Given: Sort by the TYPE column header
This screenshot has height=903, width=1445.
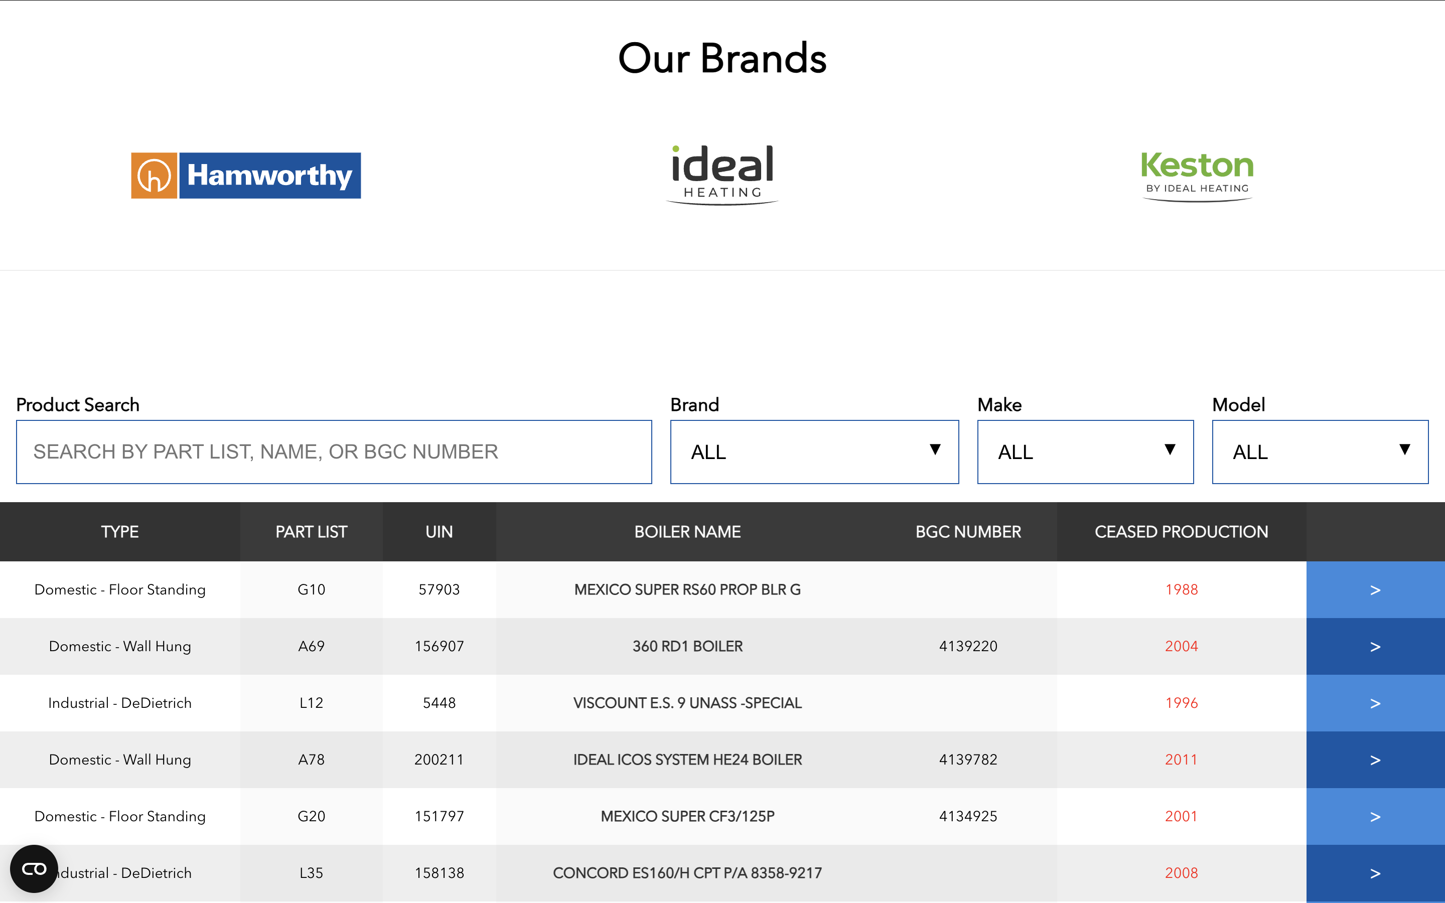Looking at the screenshot, I should (x=120, y=532).
